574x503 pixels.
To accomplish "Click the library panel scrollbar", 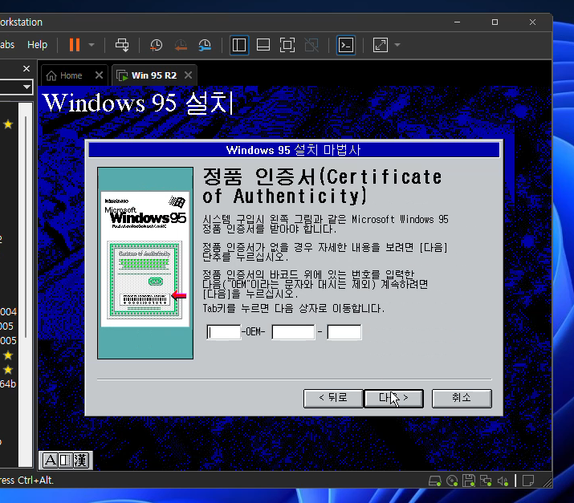I will (x=26, y=227).
